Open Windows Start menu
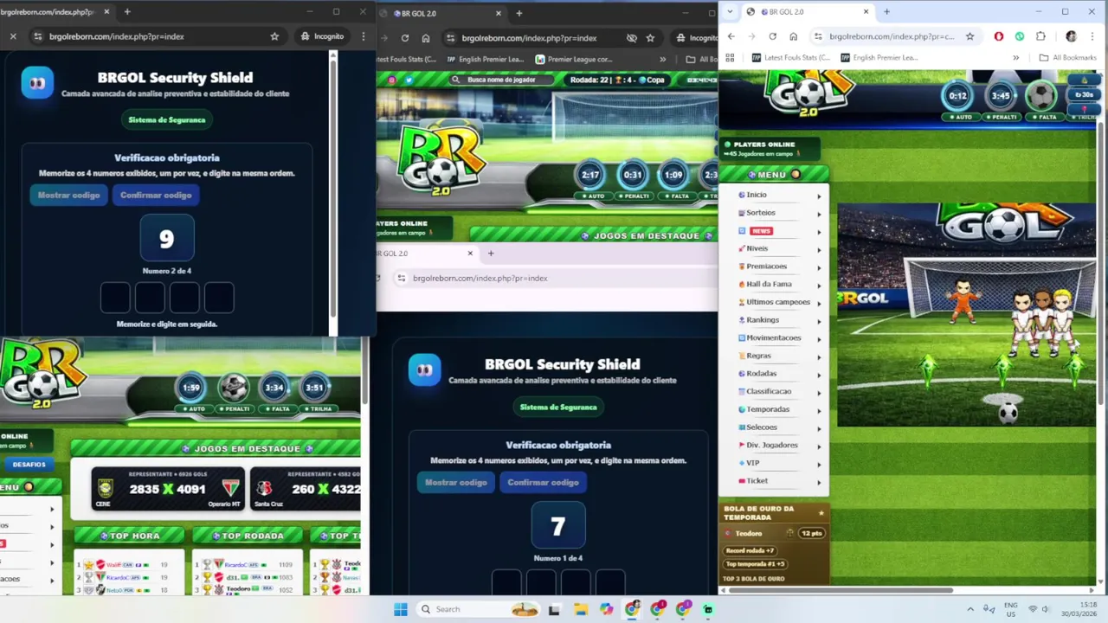 [x=400, y=609]
